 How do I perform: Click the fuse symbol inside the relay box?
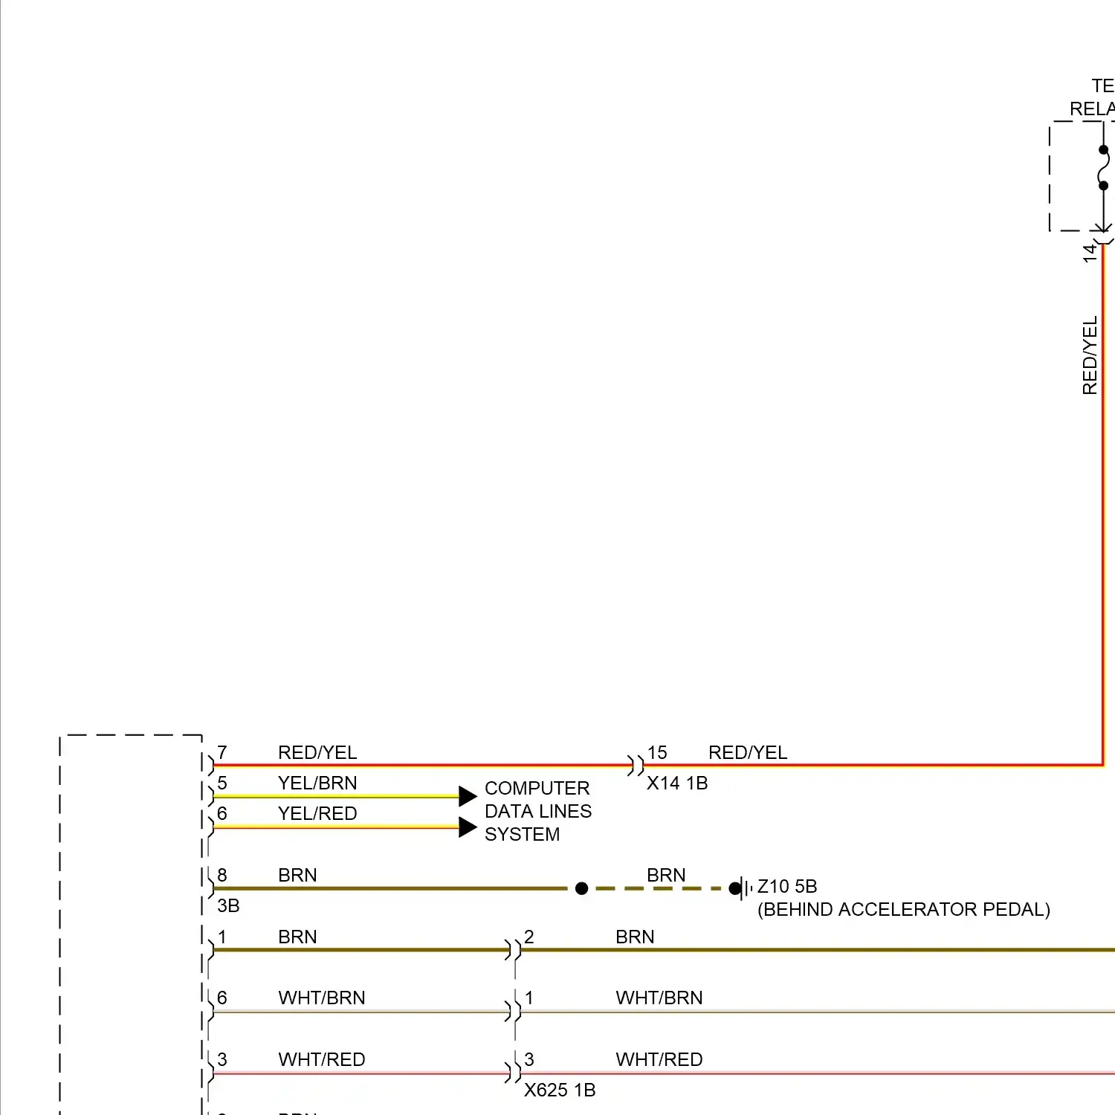coord(1104,167)
